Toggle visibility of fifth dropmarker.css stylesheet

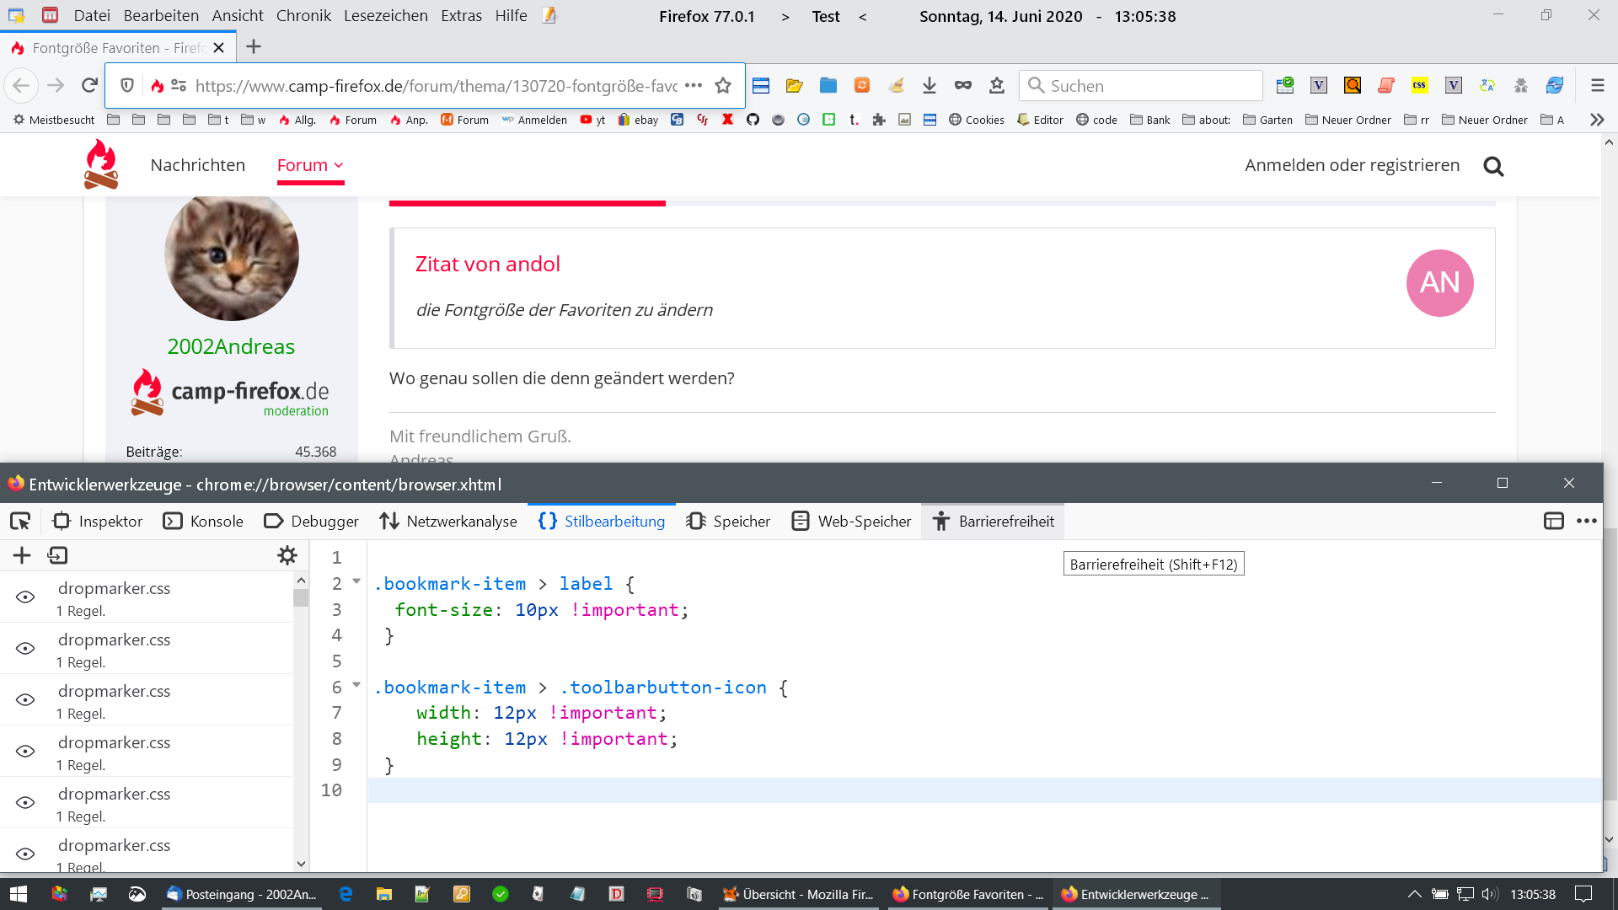pos(25,803)
